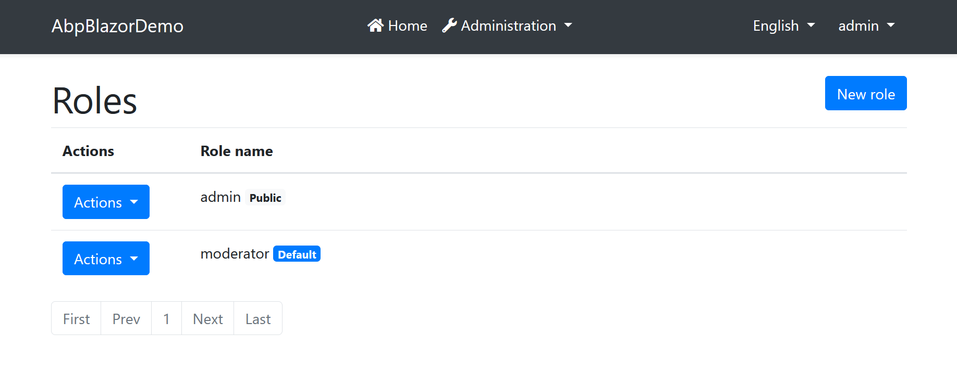
Task: Expand the admin user account dropdown
Action: point(866,25)
